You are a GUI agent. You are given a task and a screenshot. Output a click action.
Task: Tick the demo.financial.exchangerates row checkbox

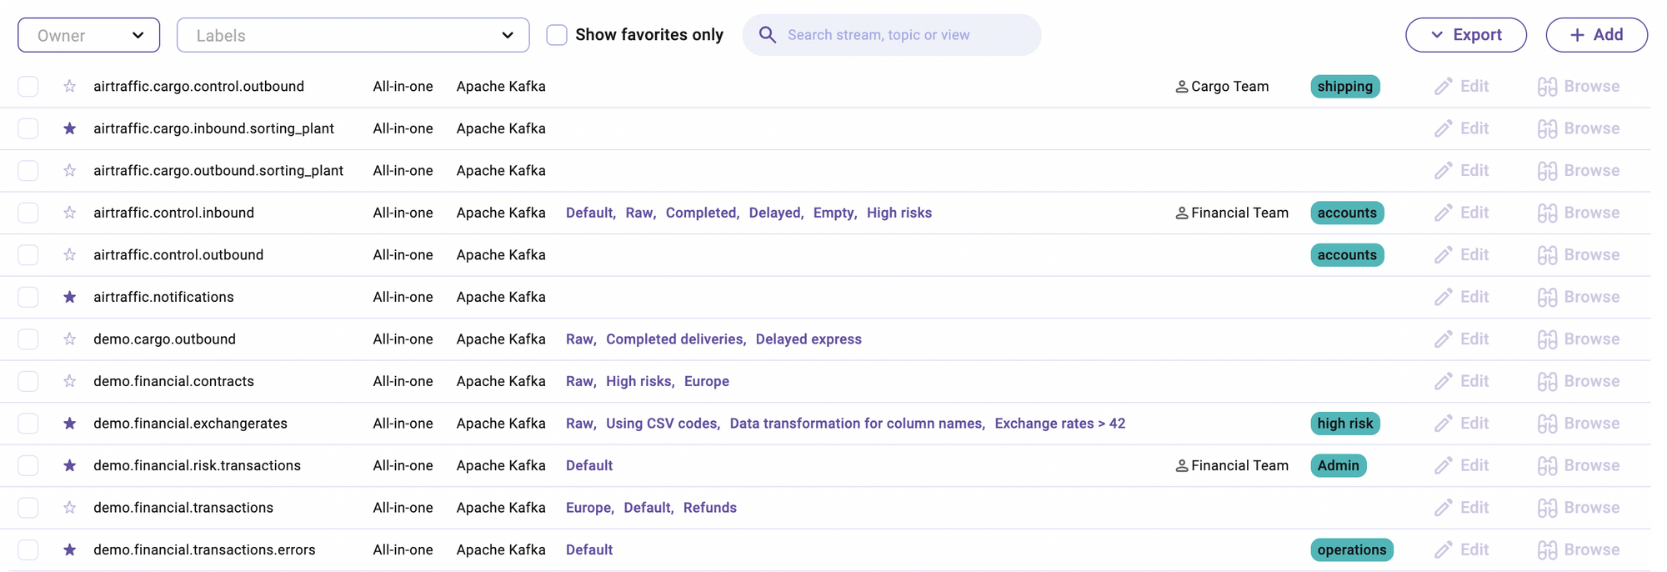tap(28, 424)
